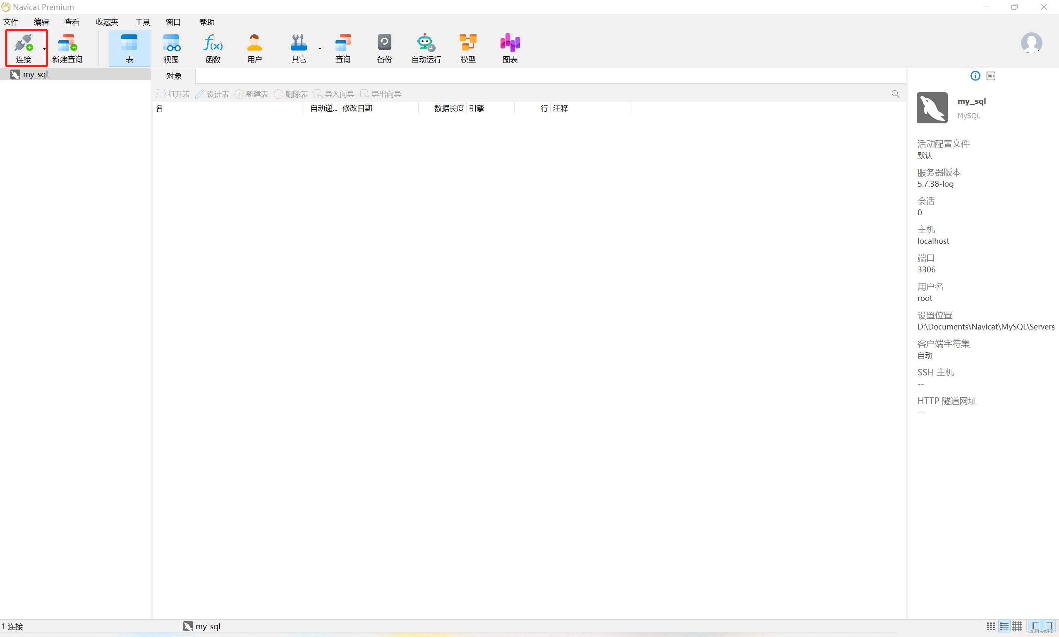Expand the 其它 dropdown arrow

click(320, 48)
